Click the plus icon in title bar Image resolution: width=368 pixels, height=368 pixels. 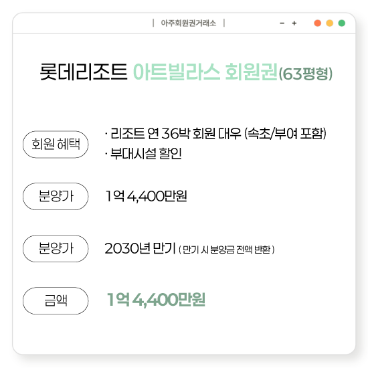pos(294,23)
